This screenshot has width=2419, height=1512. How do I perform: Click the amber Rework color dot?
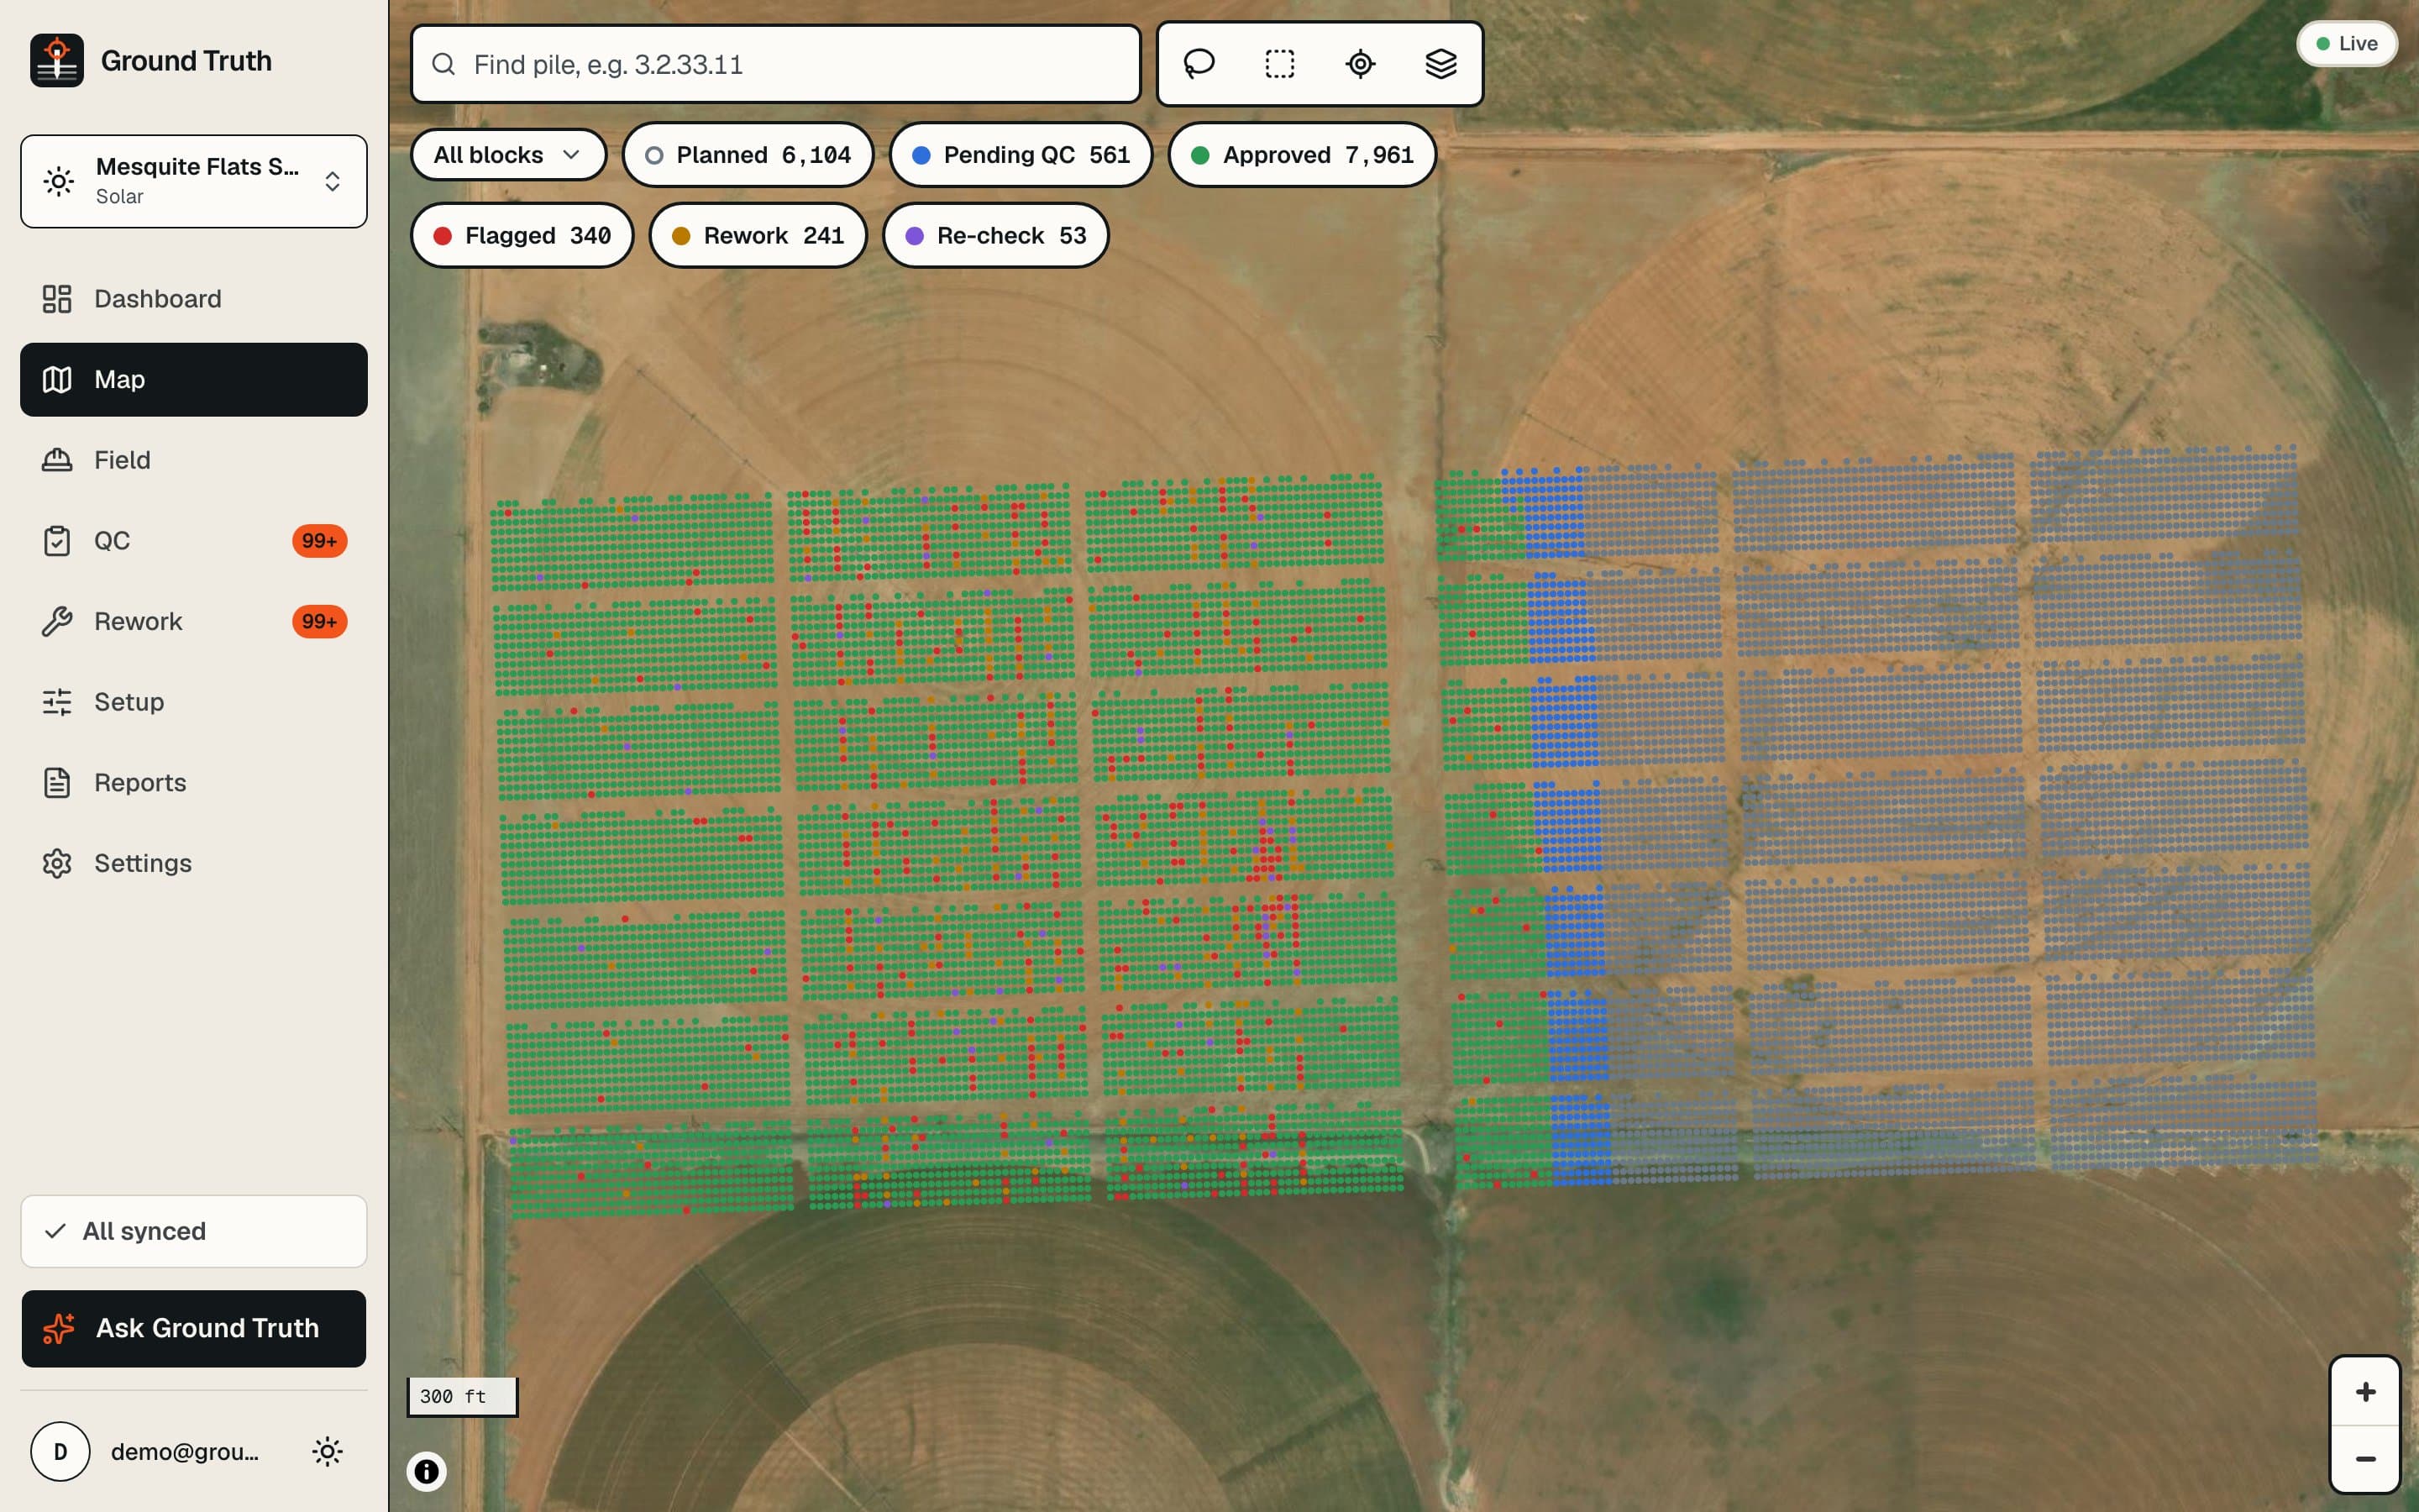tap(680, 236)
